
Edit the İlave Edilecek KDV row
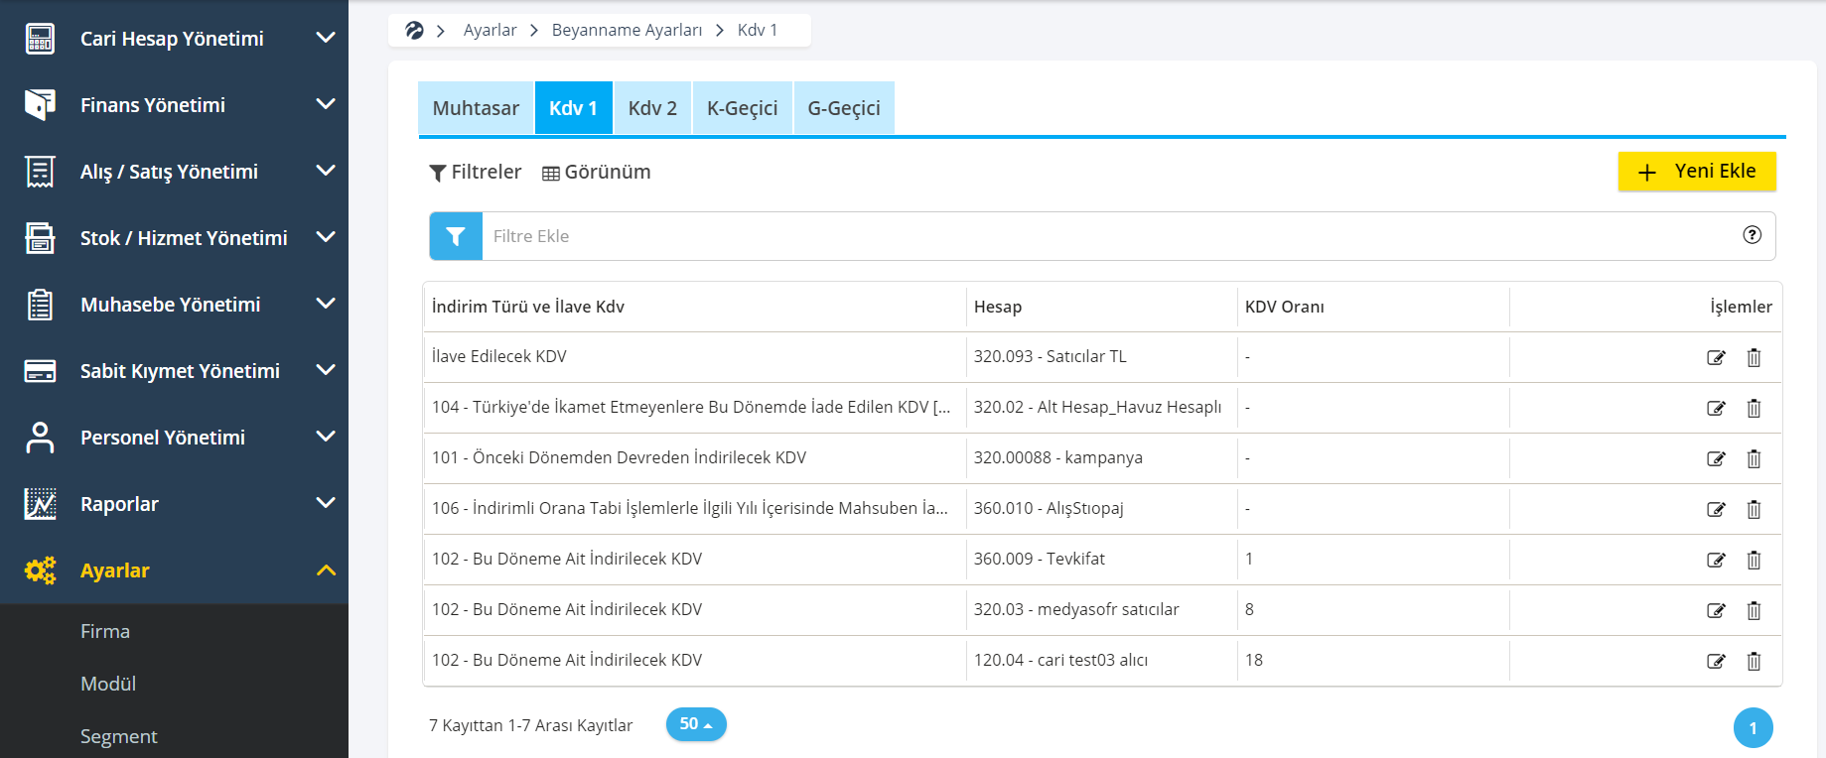pos(1716,357)
